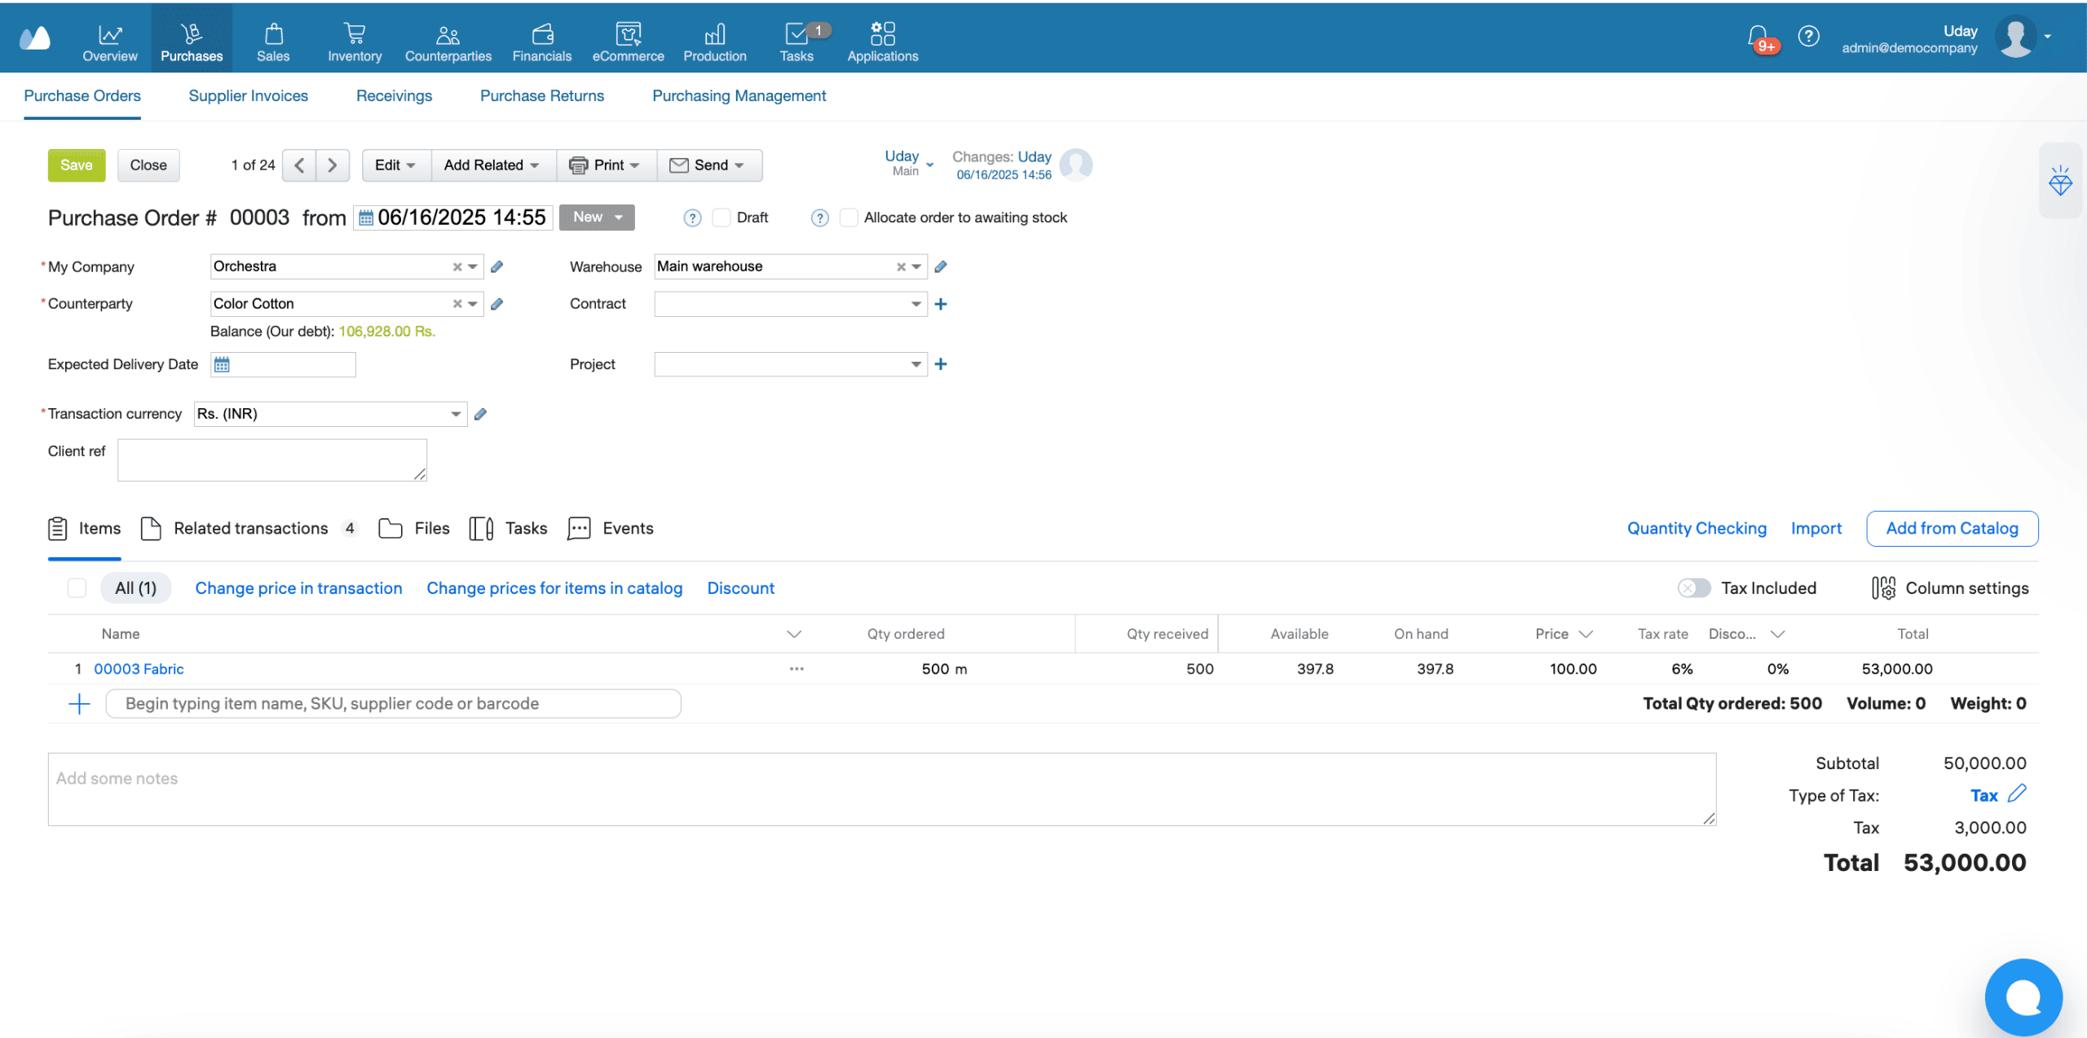Image resolution: width=2087 pixels, height=1038 pixels.
Task: Go to next purchase order
Action: 333,165
